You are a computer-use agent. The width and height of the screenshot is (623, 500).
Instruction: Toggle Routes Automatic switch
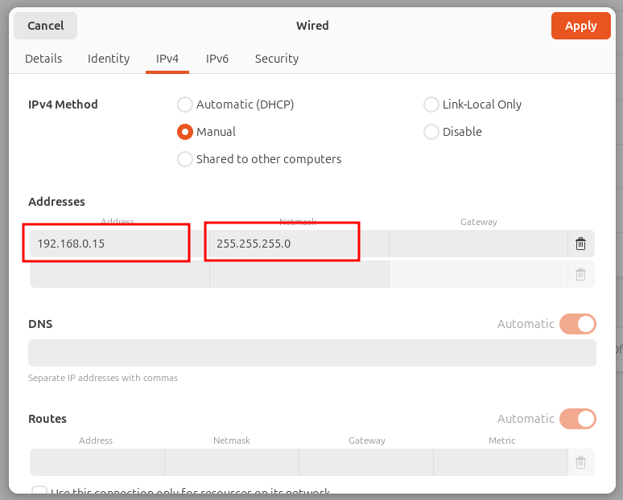(578, 419)
